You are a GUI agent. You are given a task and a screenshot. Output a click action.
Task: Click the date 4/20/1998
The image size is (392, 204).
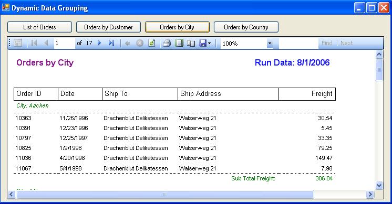click(x=72, y=158)
